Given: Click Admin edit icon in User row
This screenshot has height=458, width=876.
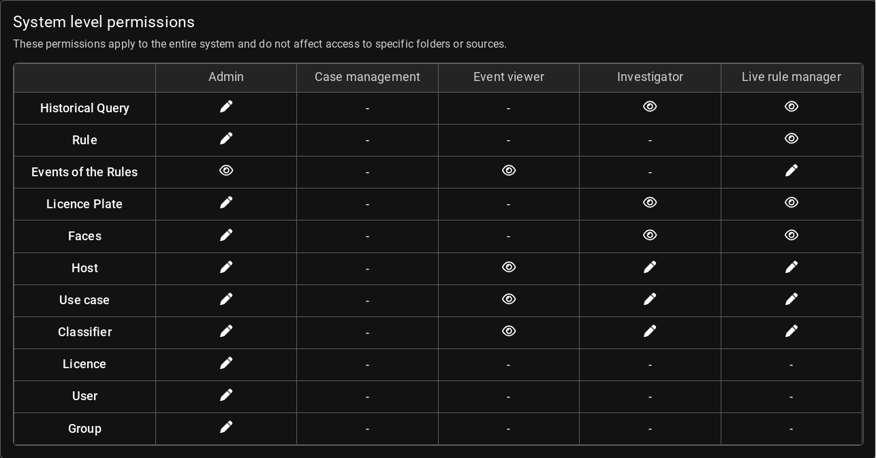Looking at the screenshot, I should 226,395.
